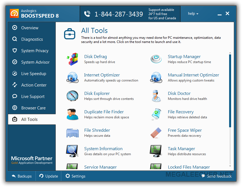Open Free Space Wiper link

pyautogui.click(x=185, y=130)
